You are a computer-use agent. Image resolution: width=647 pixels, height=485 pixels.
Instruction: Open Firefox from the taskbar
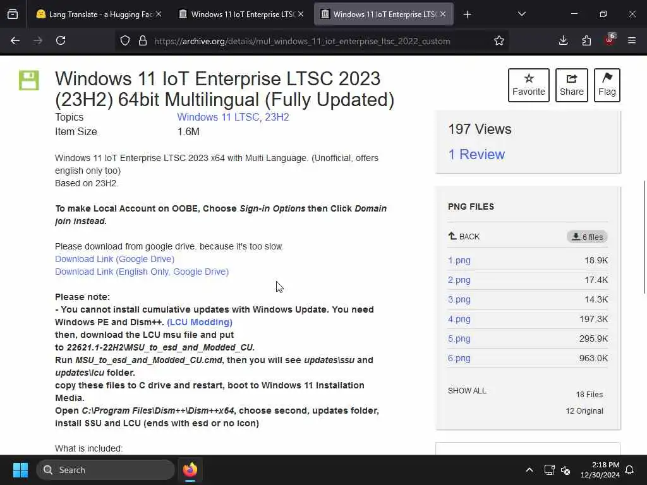[x=190, y=470]
